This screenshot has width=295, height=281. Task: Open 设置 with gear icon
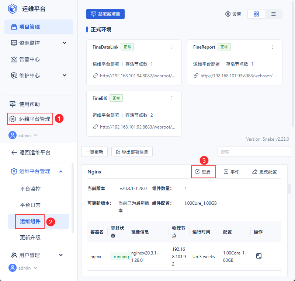(x=233, y=14)
